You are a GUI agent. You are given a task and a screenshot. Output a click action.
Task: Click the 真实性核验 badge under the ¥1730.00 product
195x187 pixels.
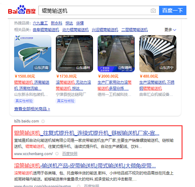(x=66, y=101)
